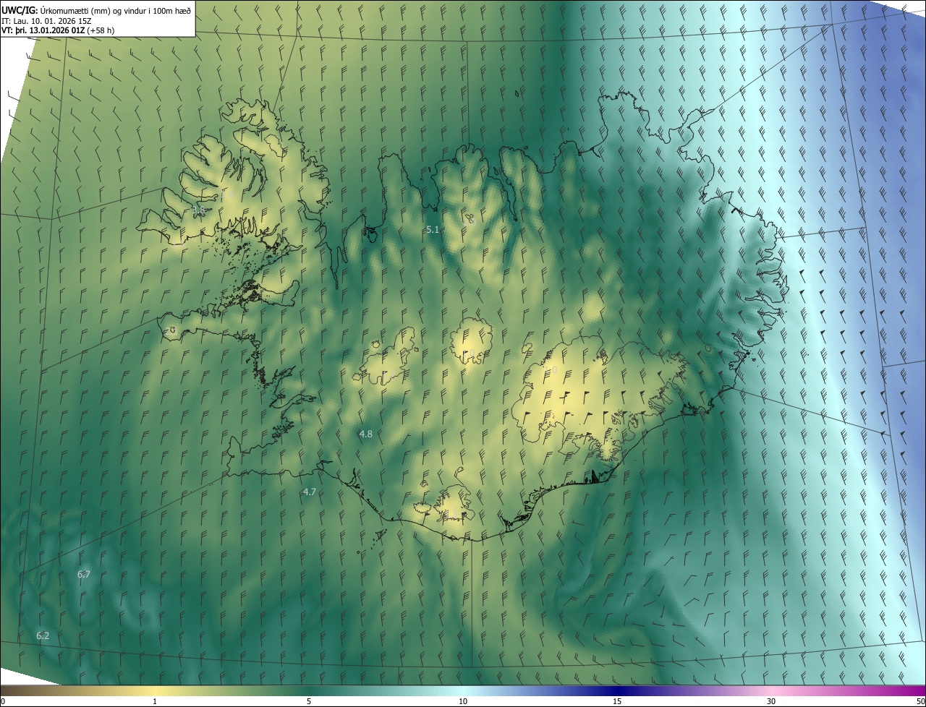Click the '1' tick label on the color scale

pyautogui.click(x=155, y=701)
